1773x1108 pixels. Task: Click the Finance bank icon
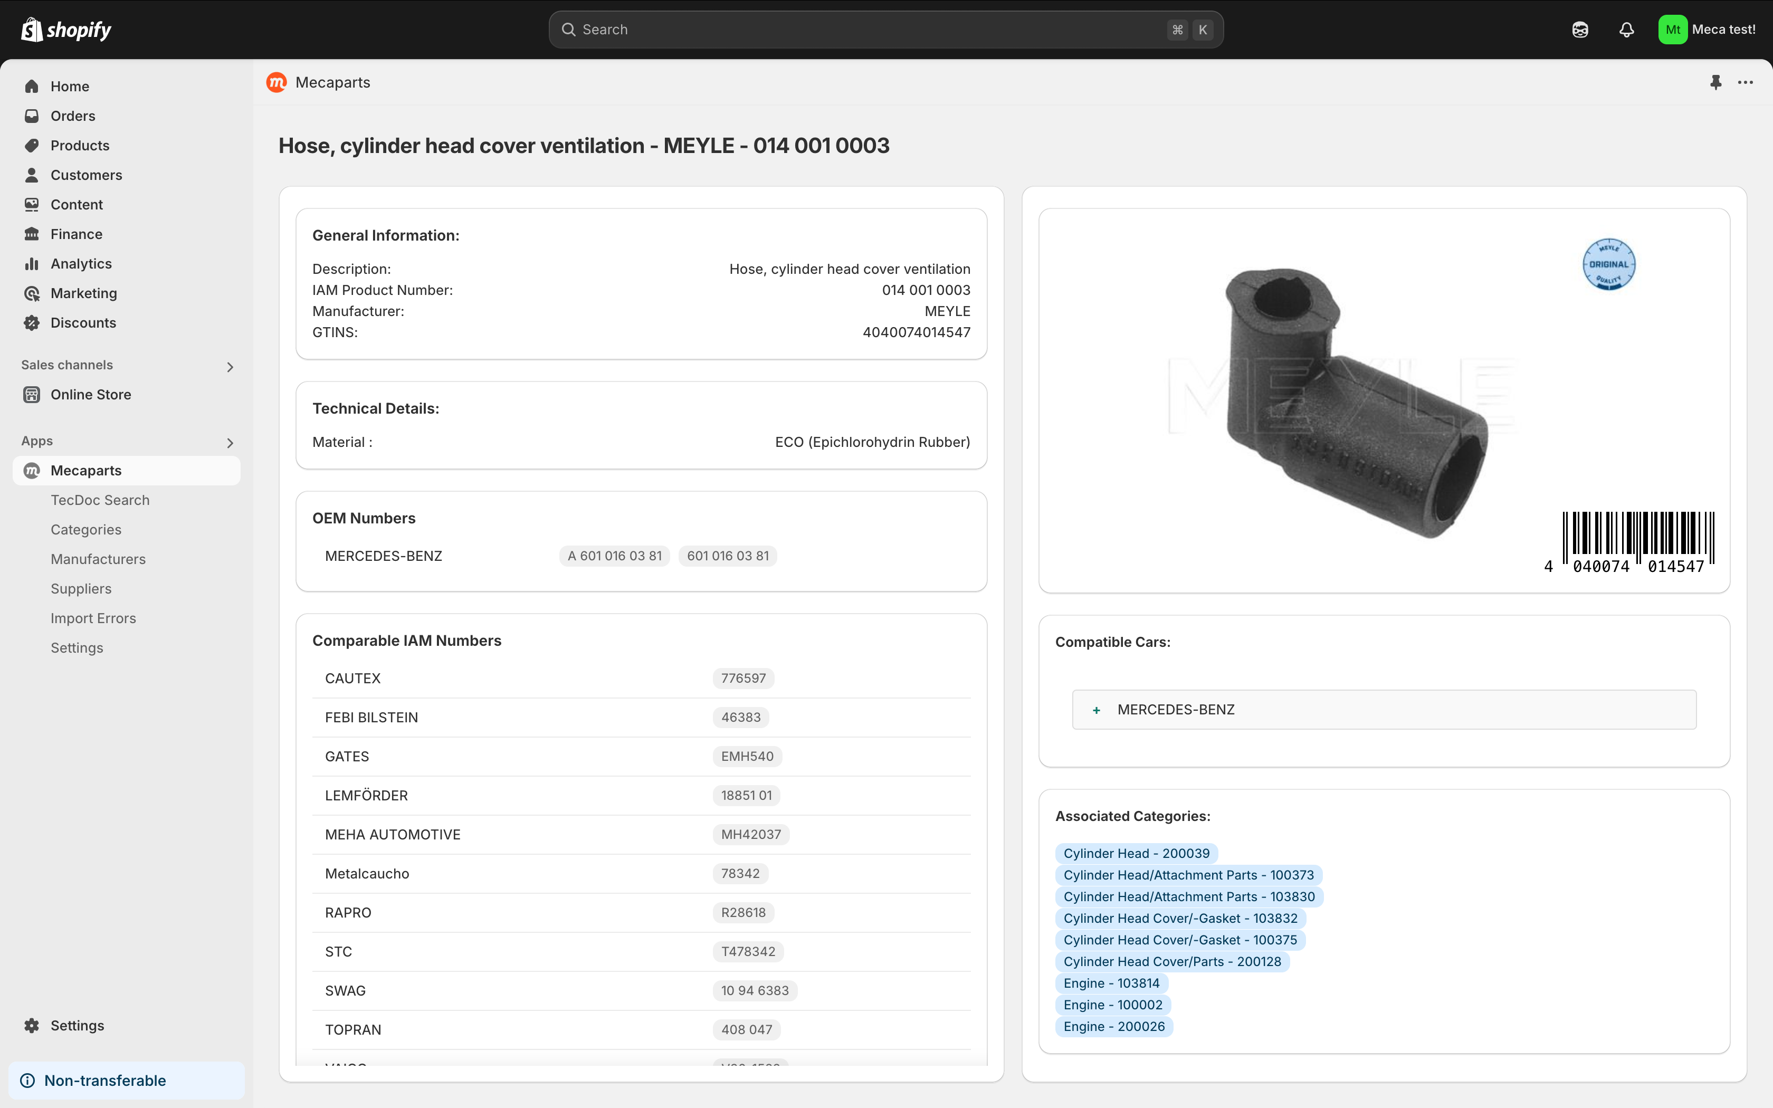tap(32, 234)
